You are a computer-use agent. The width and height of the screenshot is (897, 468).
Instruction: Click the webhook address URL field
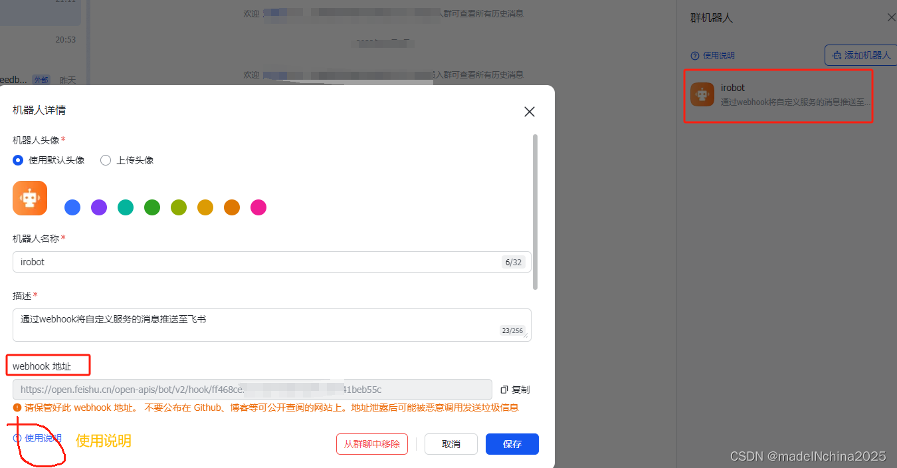point(252,390)
